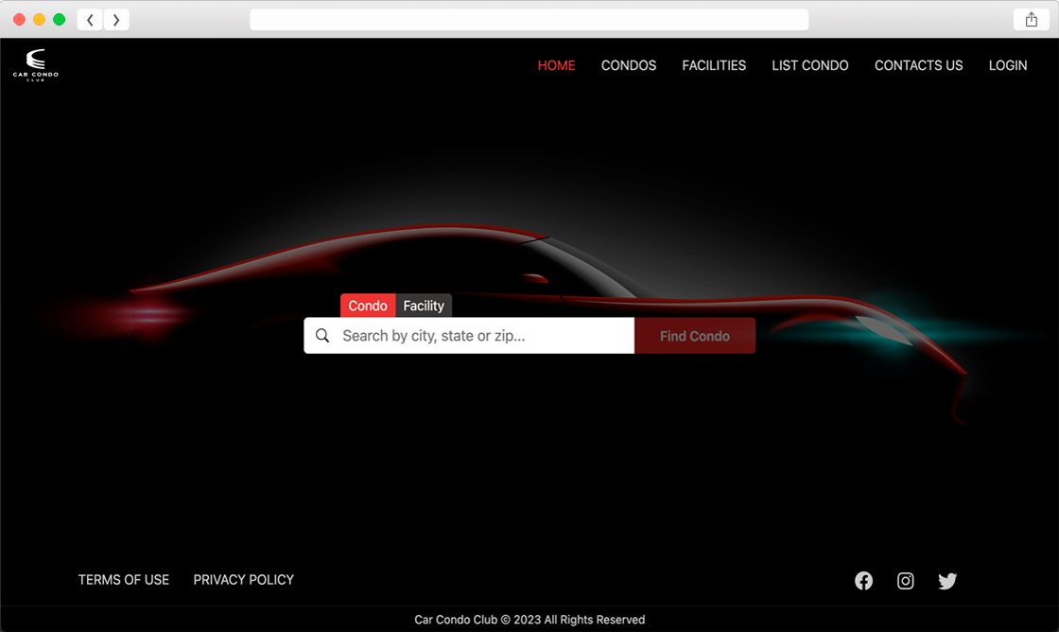
Task: Open the Facebook social icon
Action: [x=863, y=581]
